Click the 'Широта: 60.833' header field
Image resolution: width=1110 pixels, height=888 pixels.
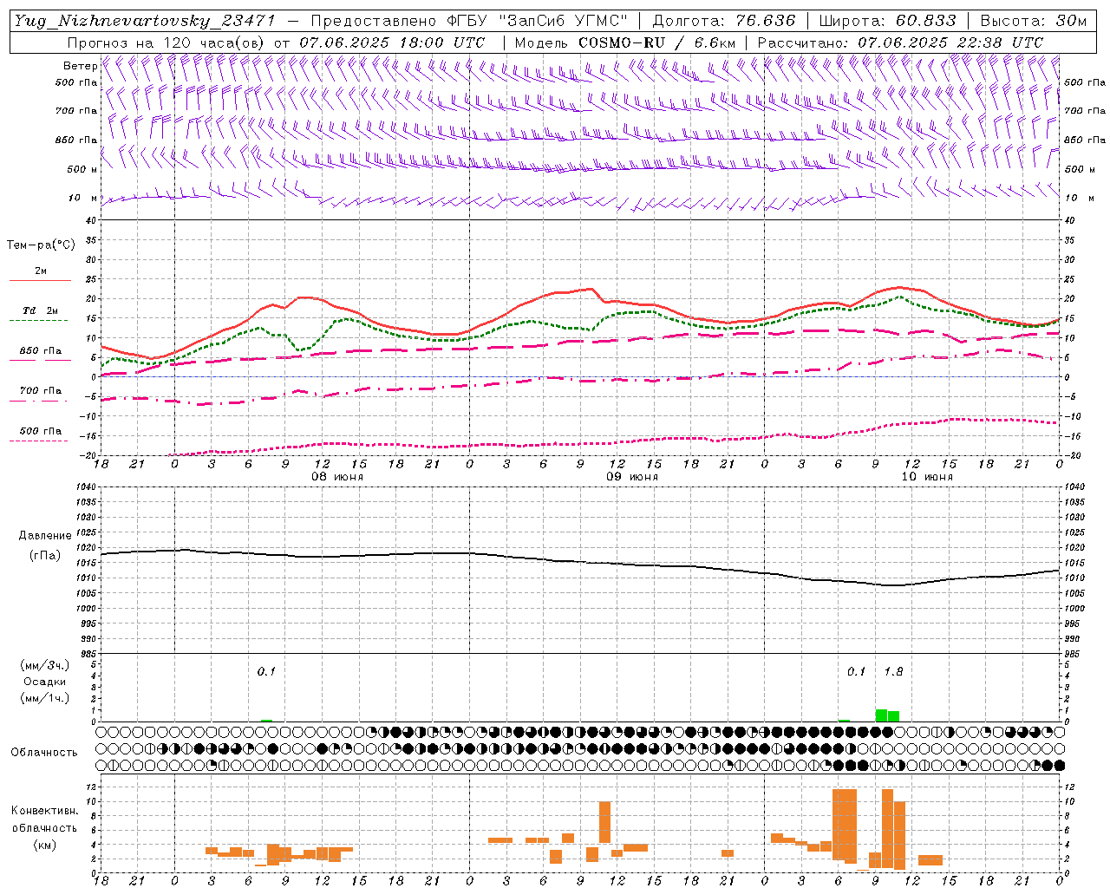pos(887,21)
